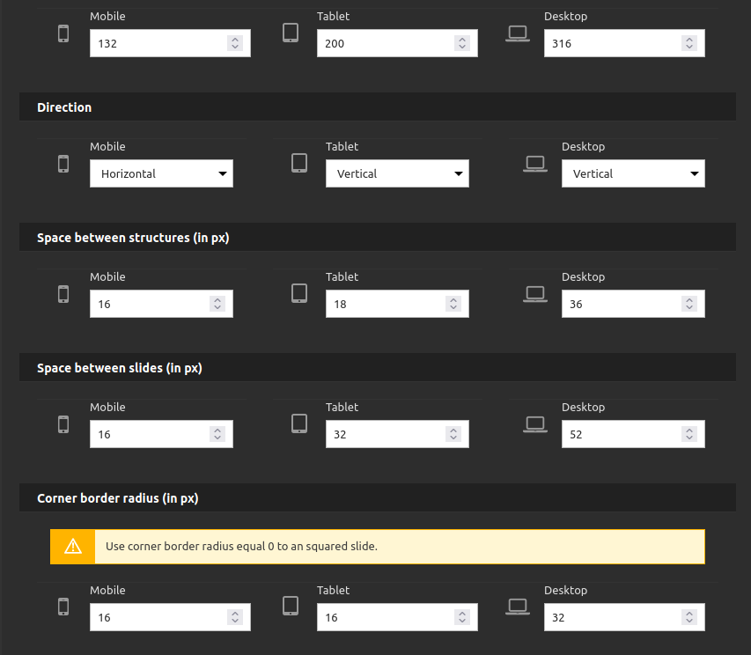Click the Tablet space between structures field with 18

coord(397,304)
